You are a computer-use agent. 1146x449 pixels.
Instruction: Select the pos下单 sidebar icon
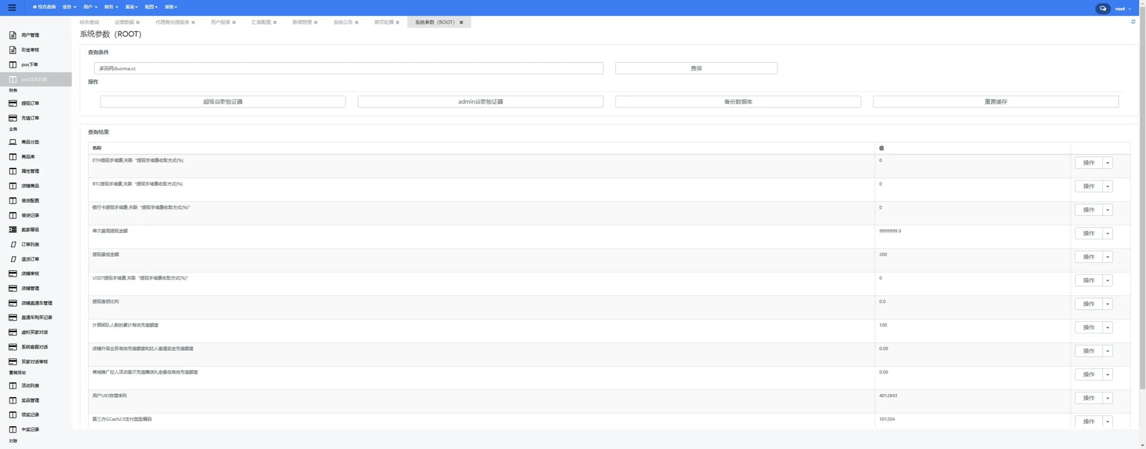pos(13,64)
